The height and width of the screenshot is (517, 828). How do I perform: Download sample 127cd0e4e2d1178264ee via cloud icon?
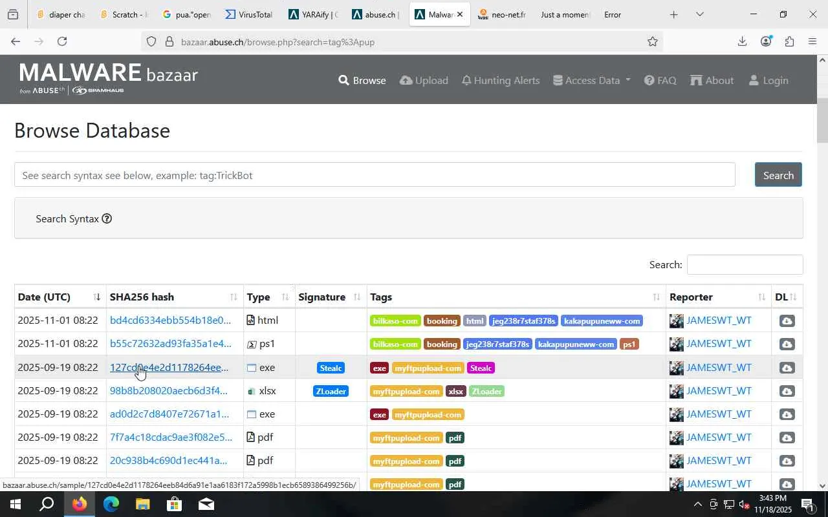click(787, 368)
